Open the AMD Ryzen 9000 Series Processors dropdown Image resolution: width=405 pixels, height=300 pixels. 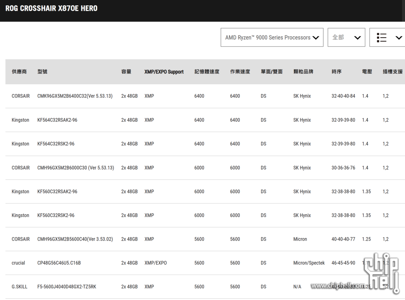point(272,38)
